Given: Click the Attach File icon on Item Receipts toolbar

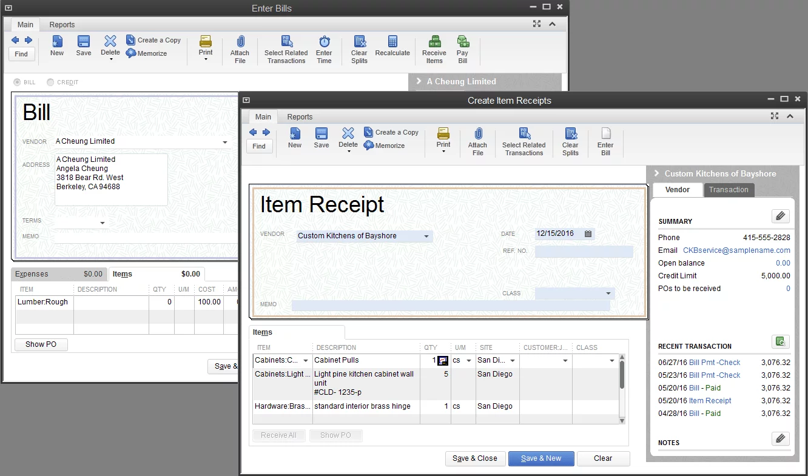Looking at the screenshot, I should click(x=477, y=140).
